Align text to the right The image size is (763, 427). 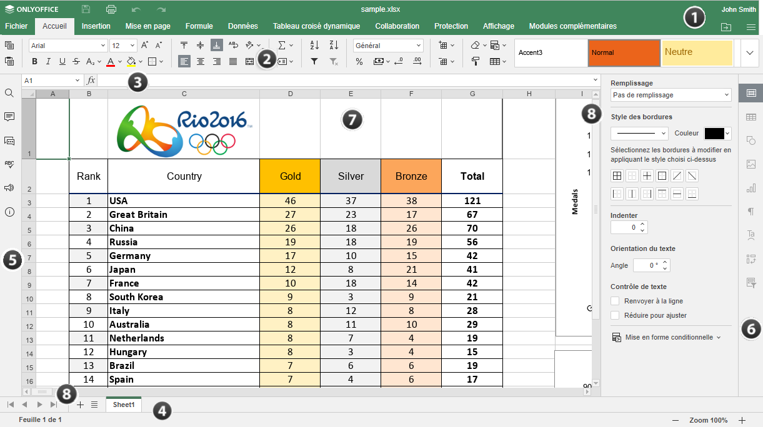coord(217,61)
